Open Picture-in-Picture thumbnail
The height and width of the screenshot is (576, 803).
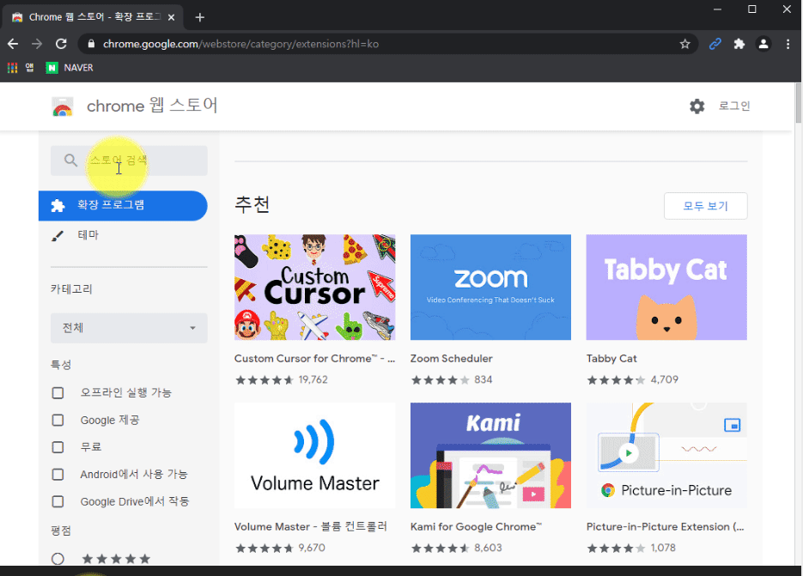point(666,455)
